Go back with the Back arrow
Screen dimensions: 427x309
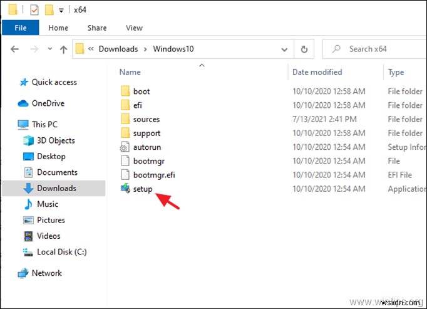pos(14,49)
